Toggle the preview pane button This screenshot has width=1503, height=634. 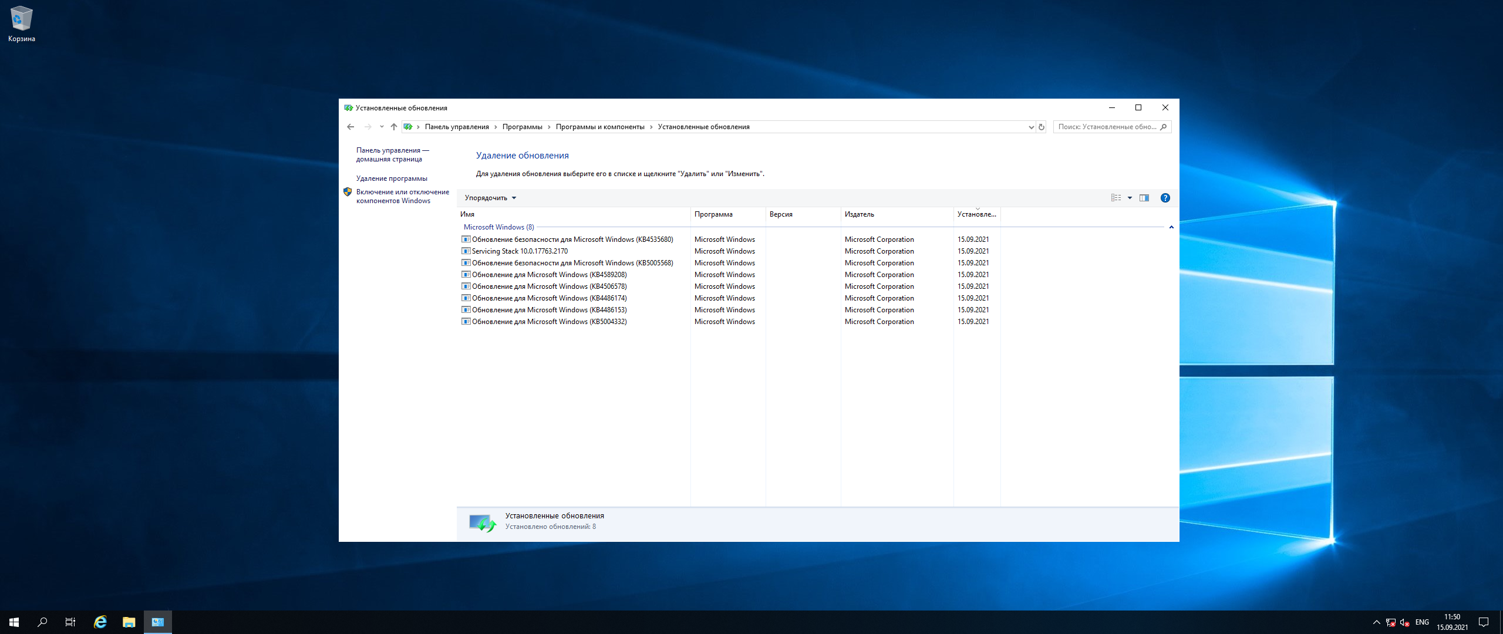(x=1144, y=198)
